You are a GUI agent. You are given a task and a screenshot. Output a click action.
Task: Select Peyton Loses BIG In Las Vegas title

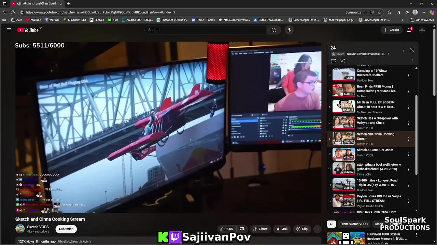[379, 198]
